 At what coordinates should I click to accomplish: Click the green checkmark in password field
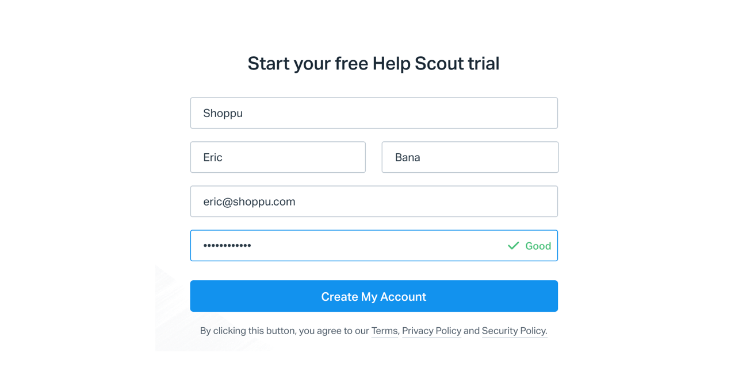click(513, 246)
